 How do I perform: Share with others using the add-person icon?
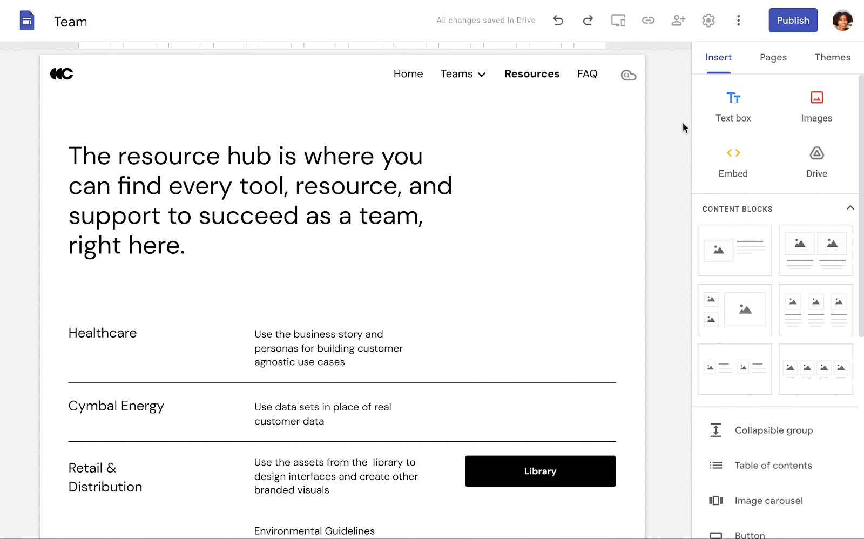coord(678,21)
